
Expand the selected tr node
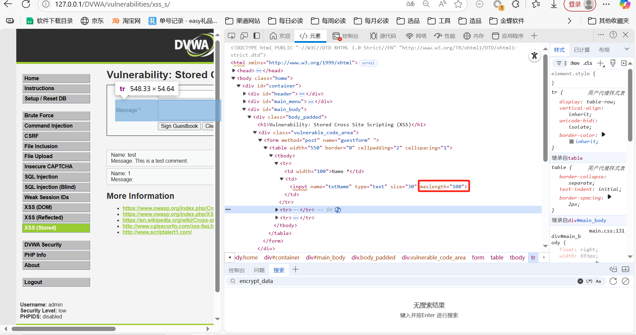[276, 210]
